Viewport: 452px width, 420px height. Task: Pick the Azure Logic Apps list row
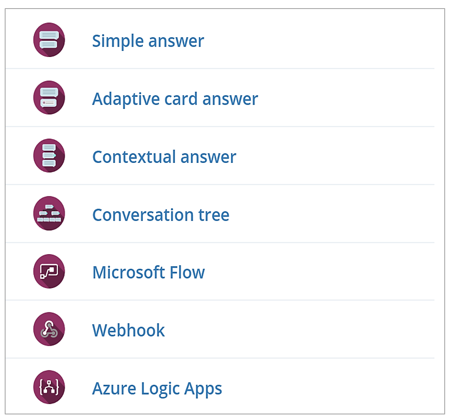point(220,386)
